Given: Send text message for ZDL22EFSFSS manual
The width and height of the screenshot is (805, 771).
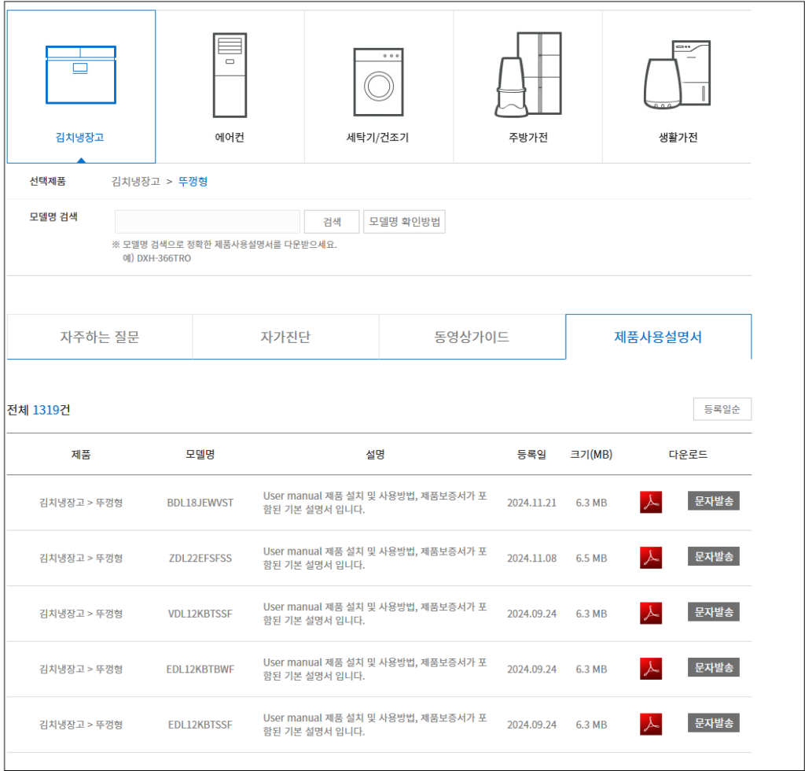Looking at the screenshot, I should (x=714, y=556).
